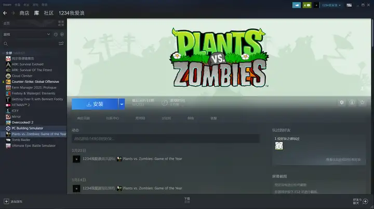Open the advanced filter sliders icon
This screenshot has width=374, height=209.
(x=61, y=43)
